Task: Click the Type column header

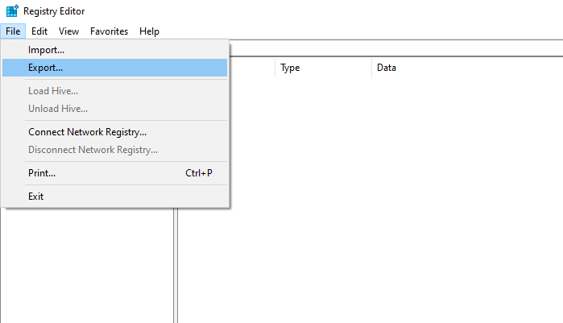Action: coord(324,68)
